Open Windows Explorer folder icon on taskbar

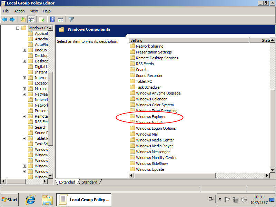(47, 200)
